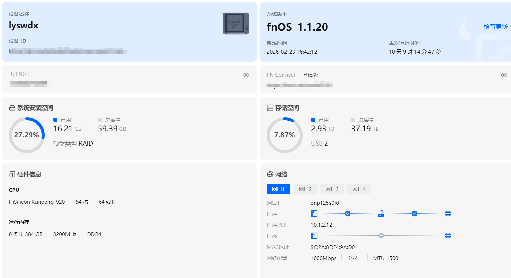Viewport: 511px width, 278px height.
Task: Click the uptime "10 天 9 时 14 分 47 秒"
Action: click(415, 52)
